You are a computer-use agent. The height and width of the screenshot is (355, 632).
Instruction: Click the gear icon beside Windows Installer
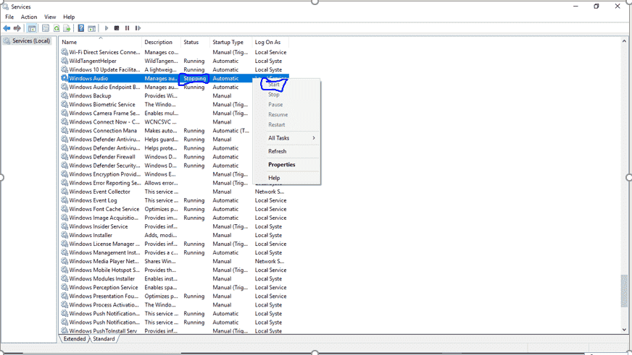[65, 235]
